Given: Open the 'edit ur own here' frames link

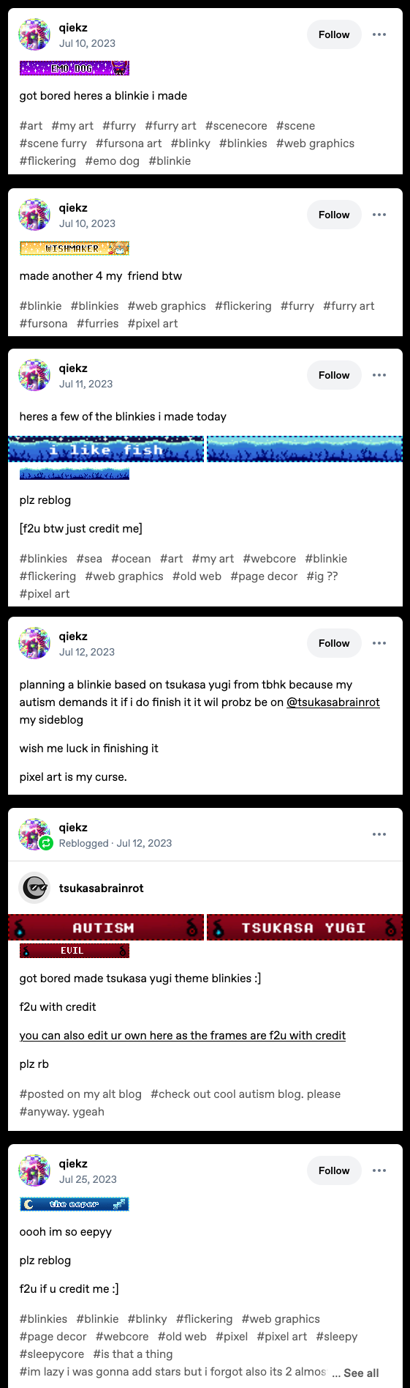Looking at the screenshot, I should pos(183,1035).
